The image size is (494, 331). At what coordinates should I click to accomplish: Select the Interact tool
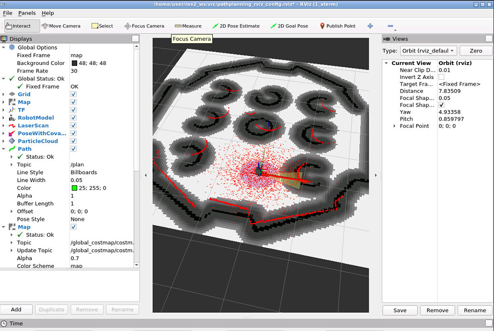coord(22,26)
